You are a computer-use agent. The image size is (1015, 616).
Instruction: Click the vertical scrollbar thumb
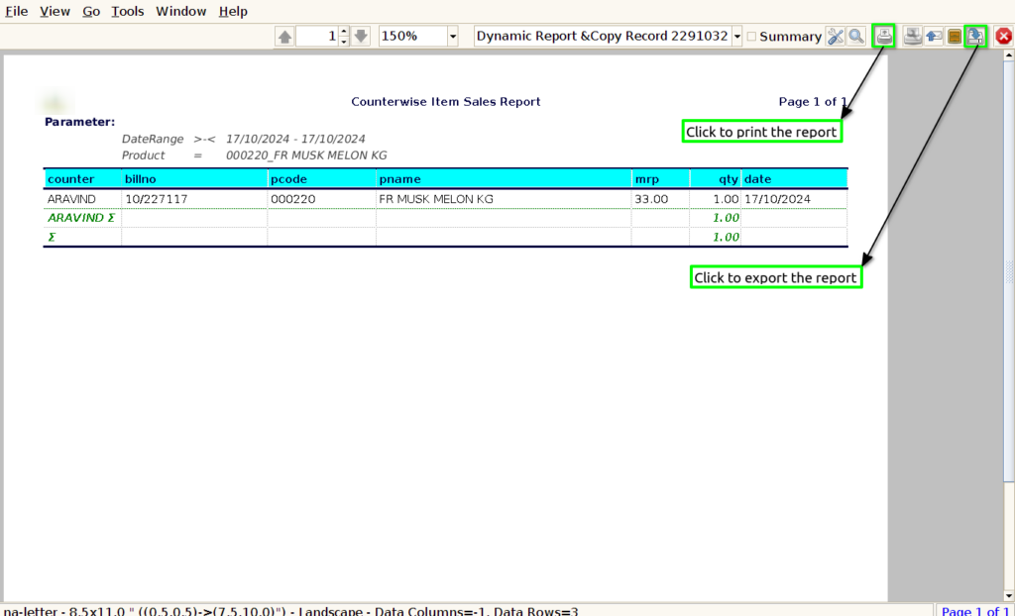[1009, 271]
